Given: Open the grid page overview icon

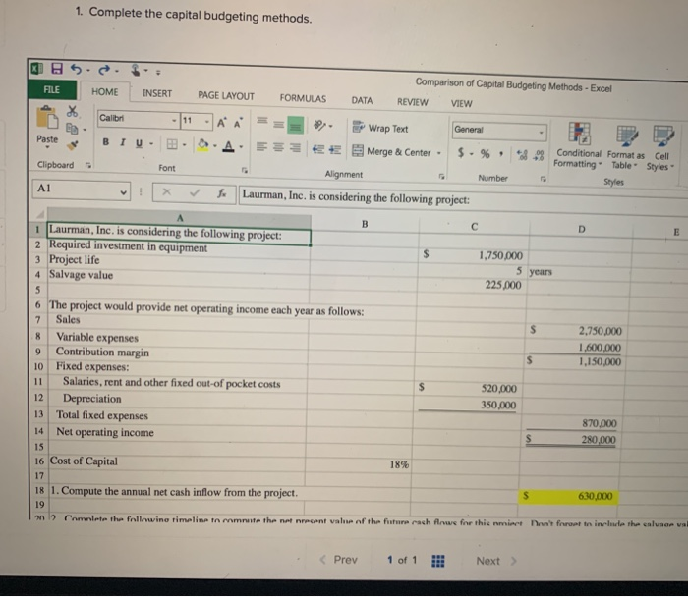Looking at the screenshot, I should pyautogui.click(x=438, y=561).
